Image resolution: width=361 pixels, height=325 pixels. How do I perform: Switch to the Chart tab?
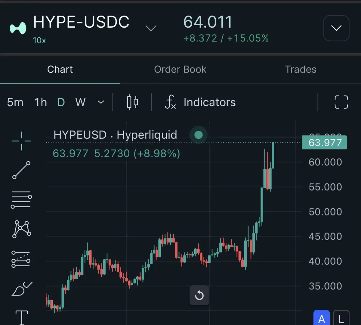coord(60,70)
